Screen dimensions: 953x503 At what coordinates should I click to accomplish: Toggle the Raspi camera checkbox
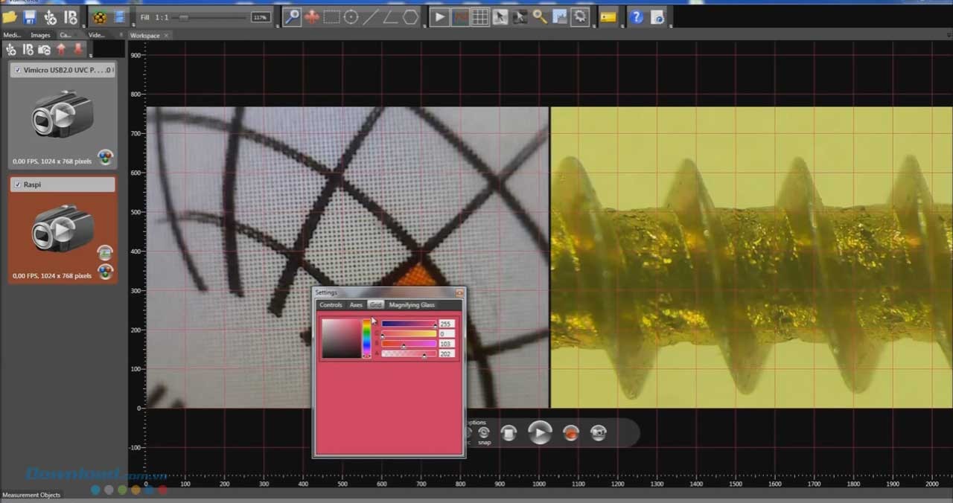(18, 184)
